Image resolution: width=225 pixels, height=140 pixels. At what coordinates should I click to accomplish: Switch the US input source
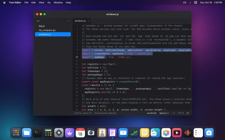click(x=185, y=2)
